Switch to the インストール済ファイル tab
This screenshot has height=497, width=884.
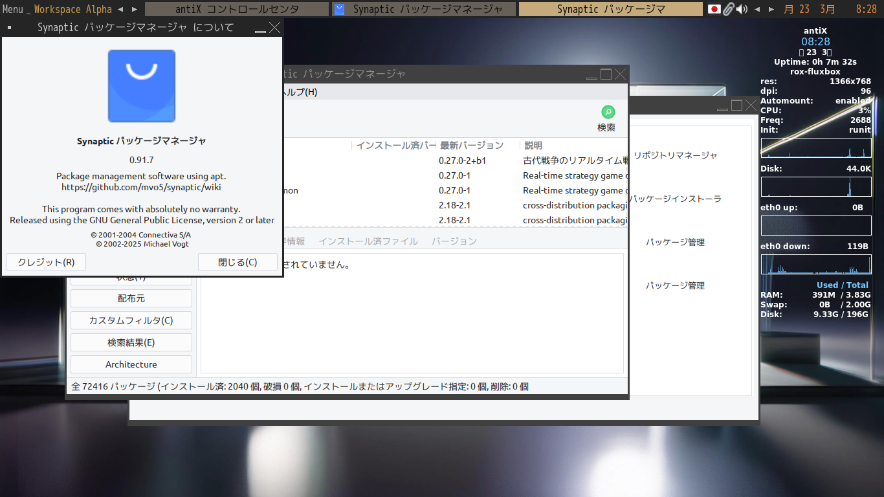[370, 240]
